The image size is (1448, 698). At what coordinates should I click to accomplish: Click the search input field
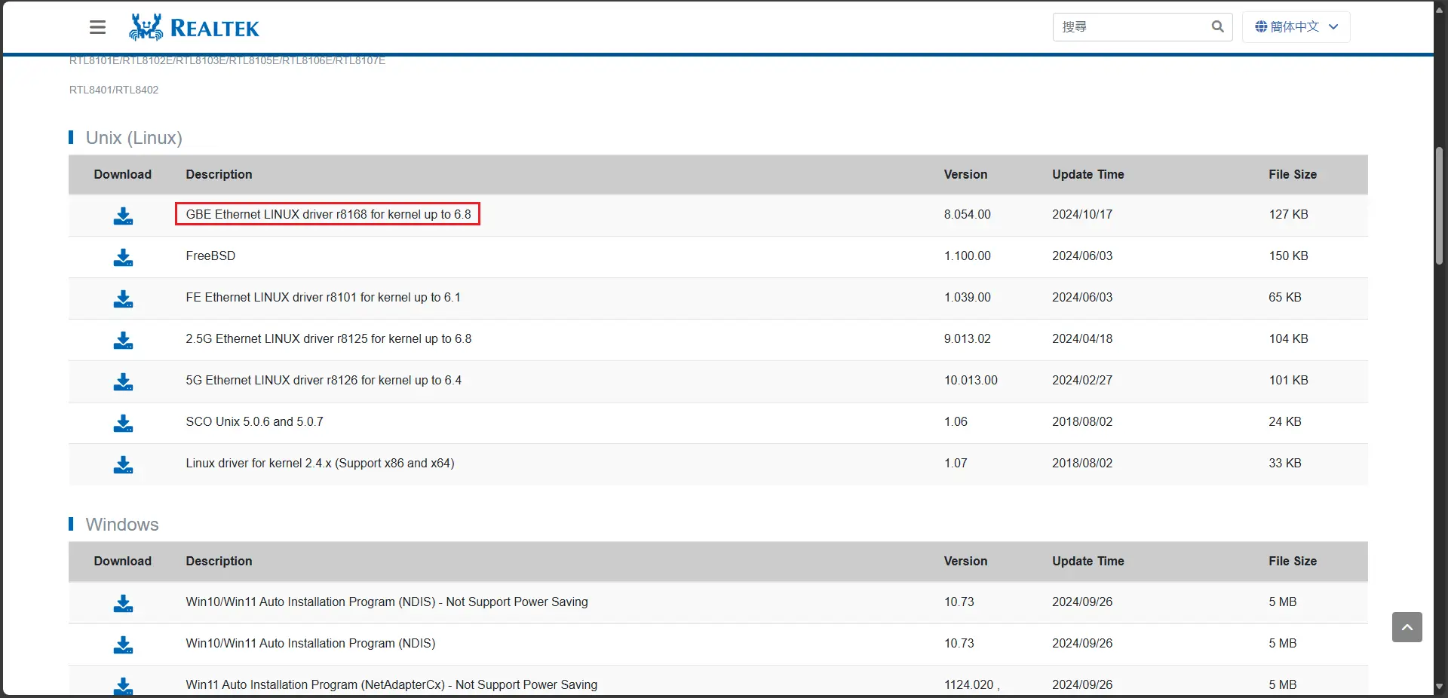(1130, 27)
